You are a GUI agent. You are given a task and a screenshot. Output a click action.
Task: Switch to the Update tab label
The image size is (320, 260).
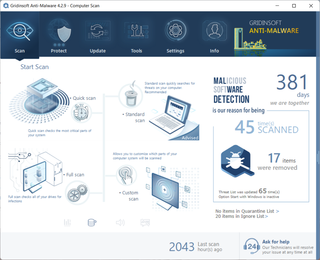(98, 51)
